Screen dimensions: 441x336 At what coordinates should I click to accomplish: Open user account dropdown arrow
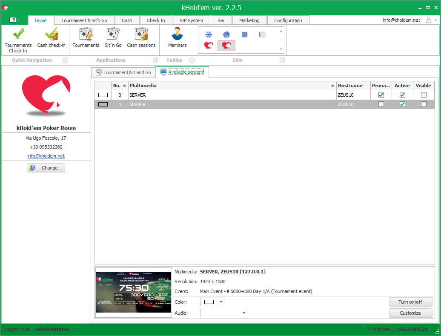435,20
